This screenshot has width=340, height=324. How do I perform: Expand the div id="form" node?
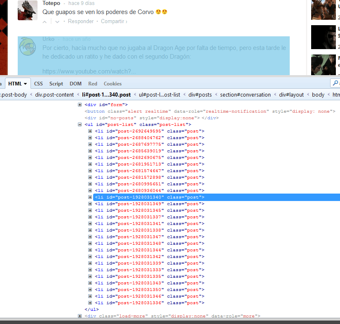pyautogui.click(x=80, y=105)
